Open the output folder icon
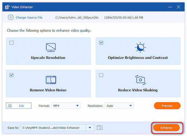187x136 pixels. tap(100, 128)
